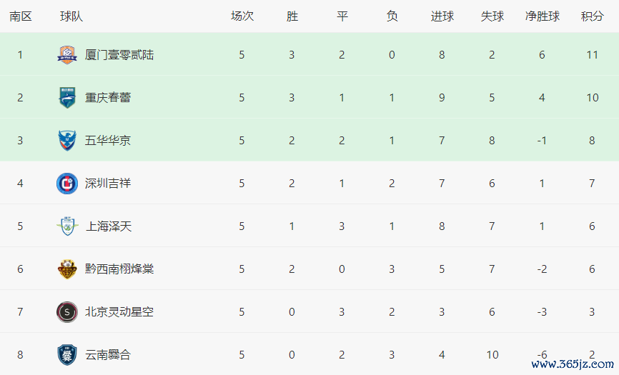Click the 云南爨合 team shield logo

[67, 355]
